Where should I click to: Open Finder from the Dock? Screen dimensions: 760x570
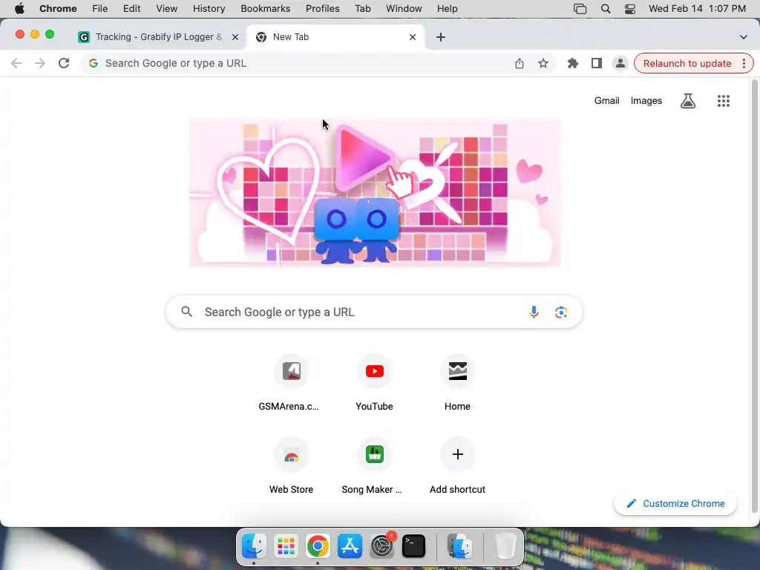pyautogui.click(x=254, y=546)
